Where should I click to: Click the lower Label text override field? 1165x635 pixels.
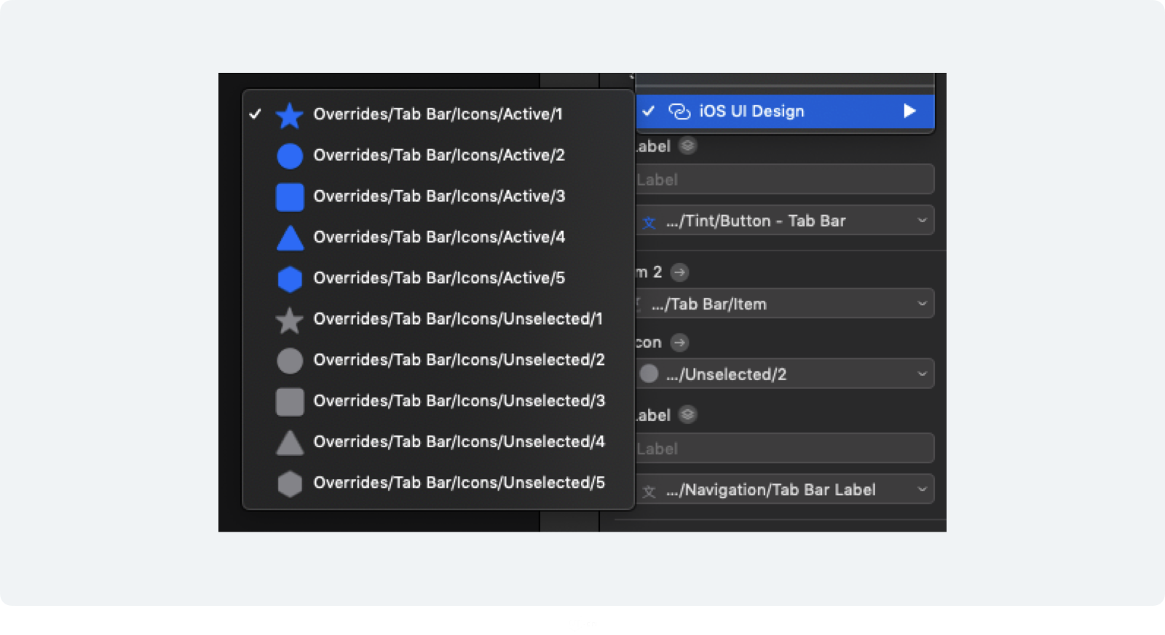785,449
